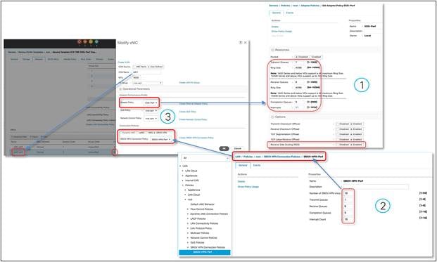Click teal status icon in dark header bar
This screenshot has height=262, width=437.
[96, 42]
